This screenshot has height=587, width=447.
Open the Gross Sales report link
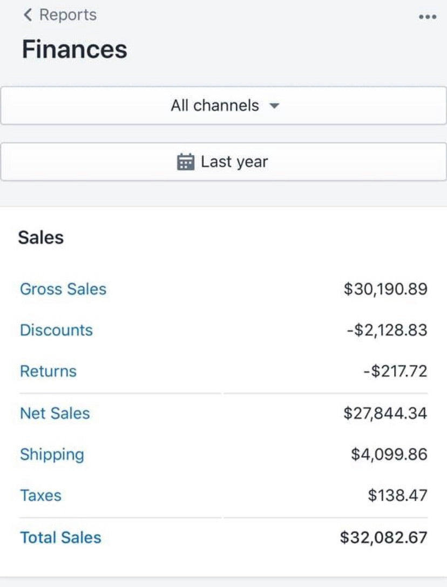(63, 289)
